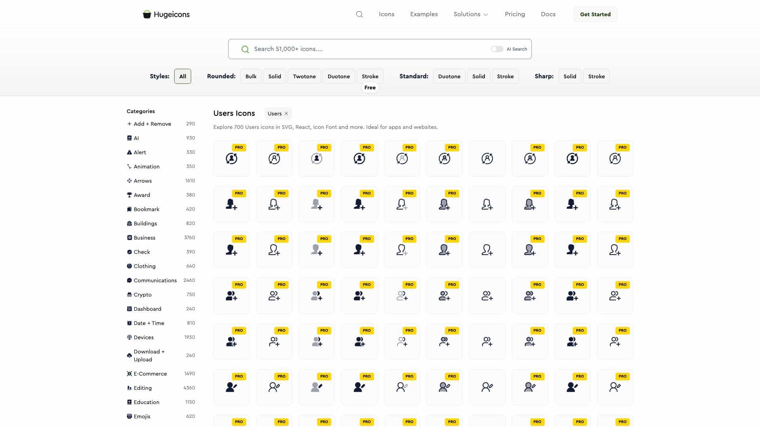Click the Devices category icon

pyautogui.click(x=129, y=337)
